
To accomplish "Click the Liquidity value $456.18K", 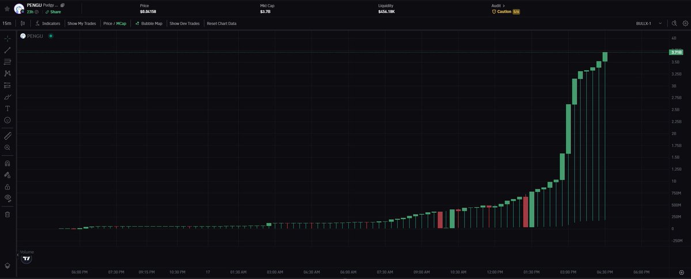I will pos(386,12).
